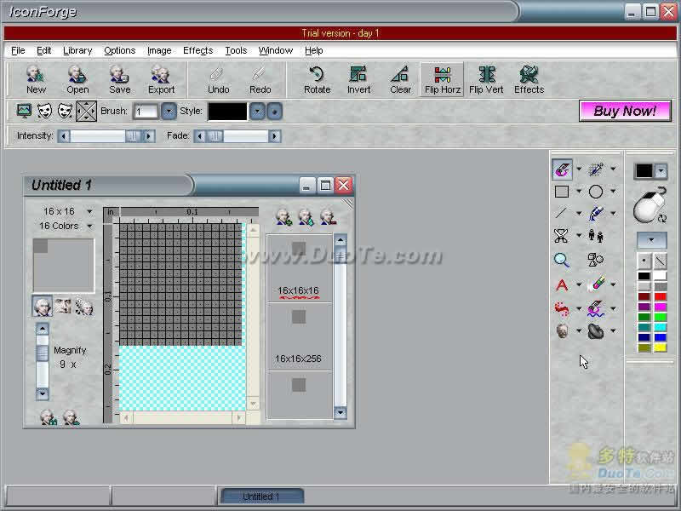Toggle the four-arrow box icon beside Brush
The image size is (681, 511).
(x=86, y=111)
